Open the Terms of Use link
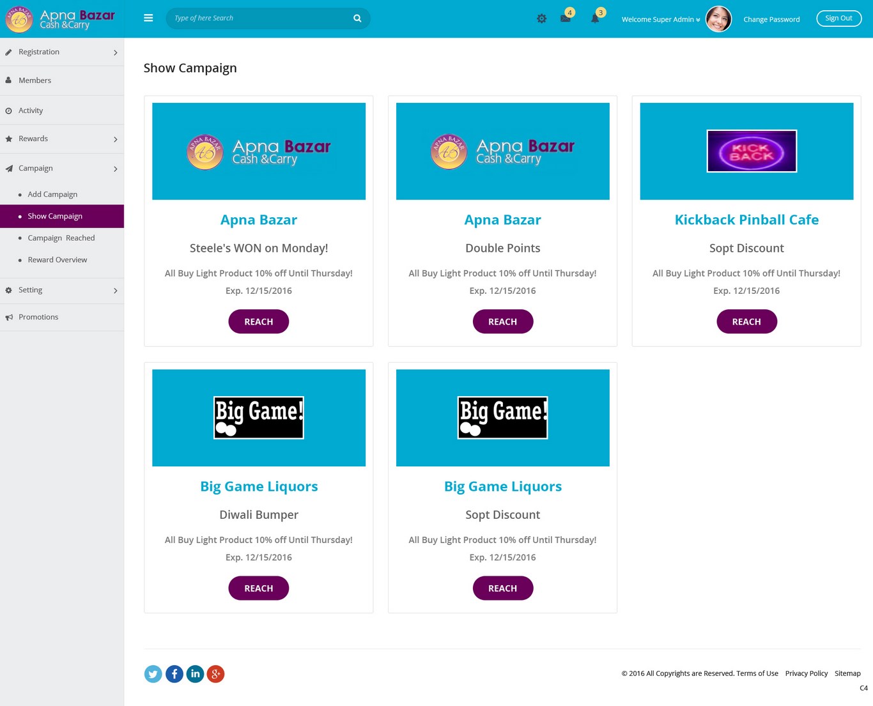873x706 pixels. [x=757, y=673]
